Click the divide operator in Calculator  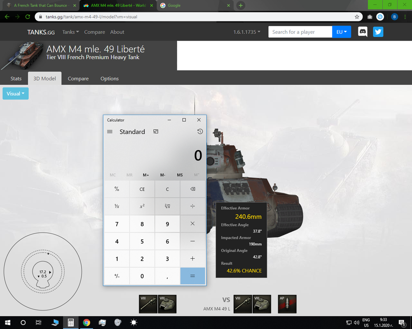[x=192, y=206]
